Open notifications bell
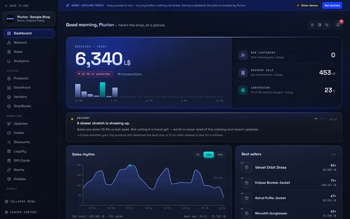The width and height of the screenshot is (350, 219). [338, 25]
